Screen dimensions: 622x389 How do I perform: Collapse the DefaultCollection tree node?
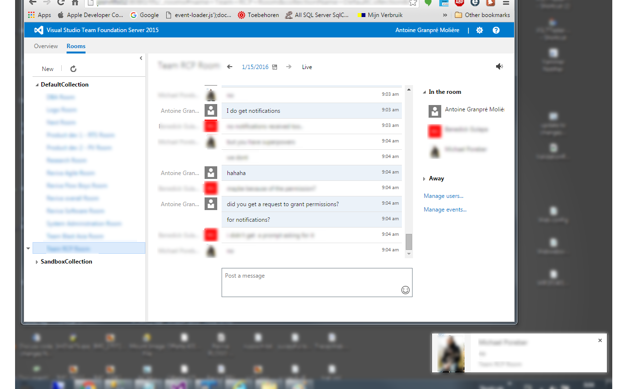[37, 85]
